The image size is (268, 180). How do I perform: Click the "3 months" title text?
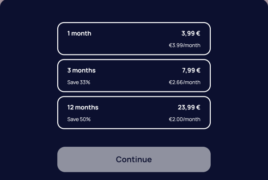(81, 70)
